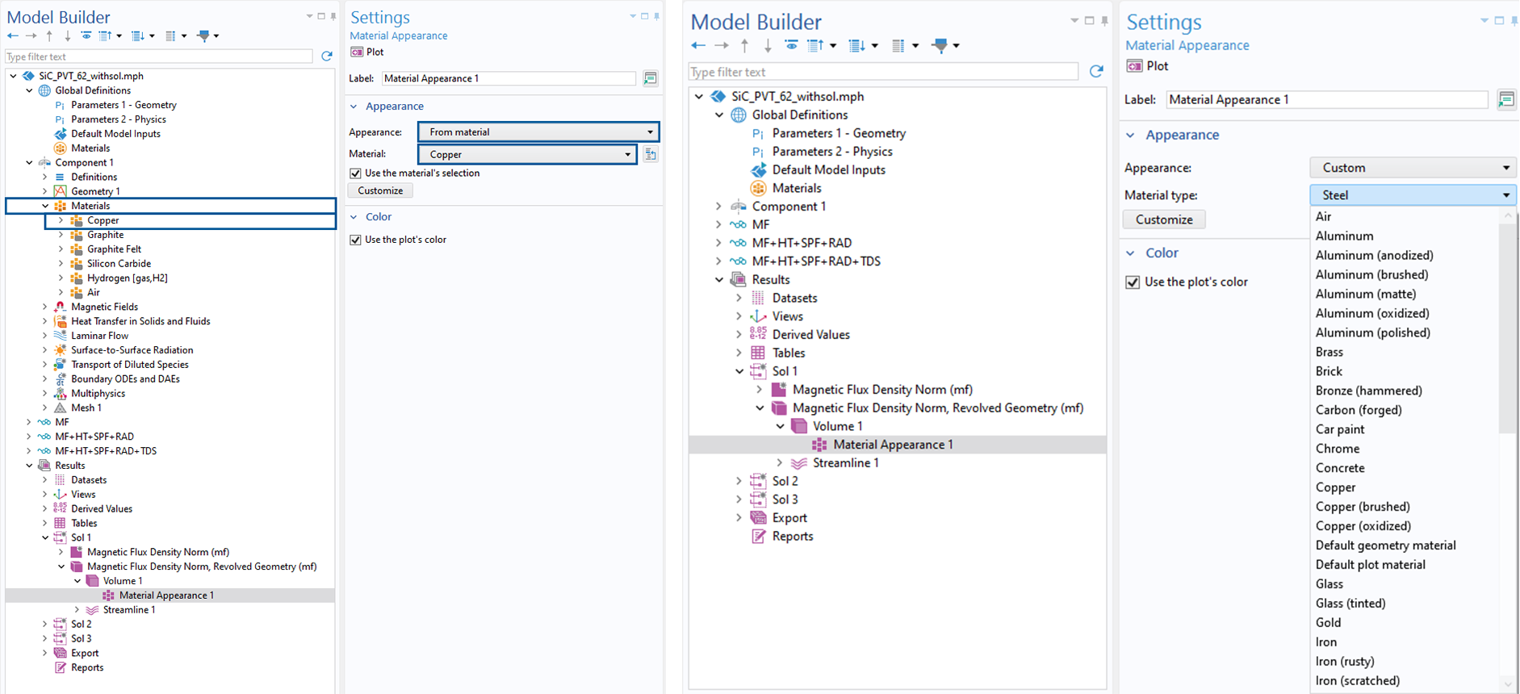Screen dimensions: 1520x694
Task: Click the right 'Type filter text' field
Action: pos(883,72)
